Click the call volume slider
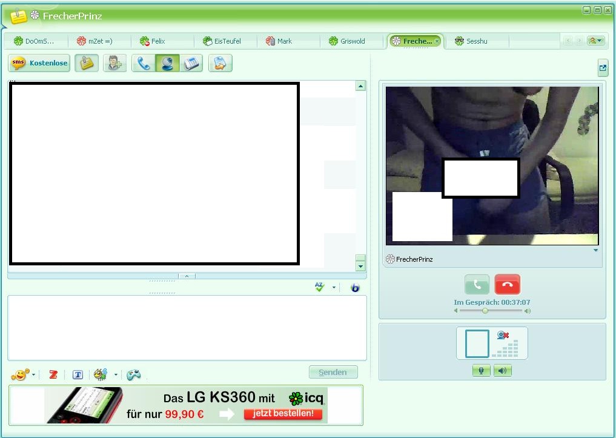 click(490, 311)
